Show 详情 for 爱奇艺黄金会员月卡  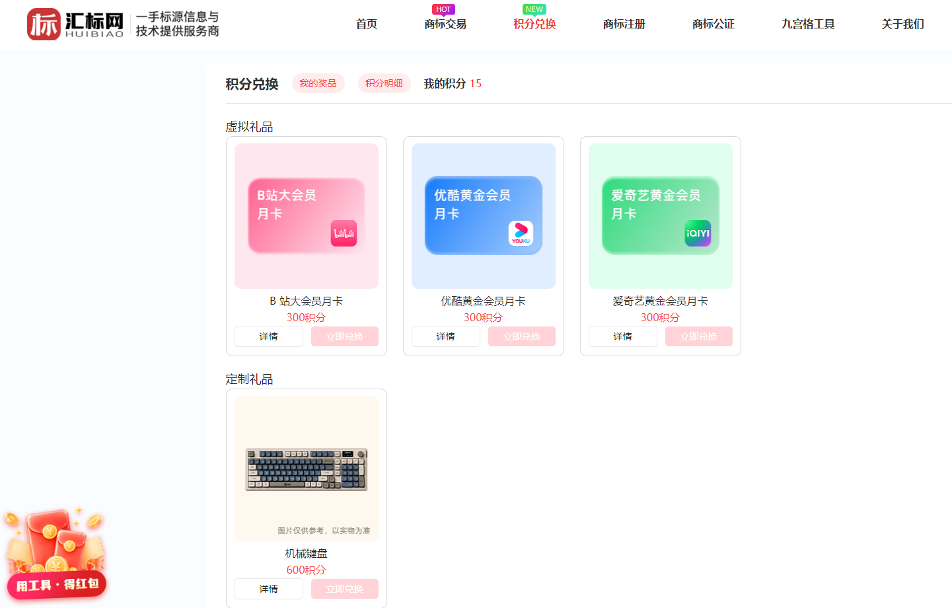tap(623, 336)
